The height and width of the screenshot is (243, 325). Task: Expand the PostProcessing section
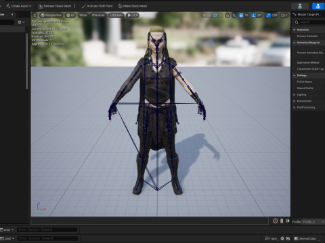tap(295, 107)
